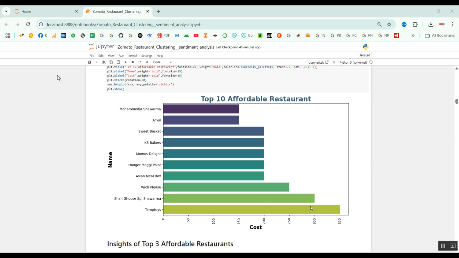The width and height of the screenshot is (459, 258).
Task: Open the View menu in Jupyter
Action: pos(111,56)
